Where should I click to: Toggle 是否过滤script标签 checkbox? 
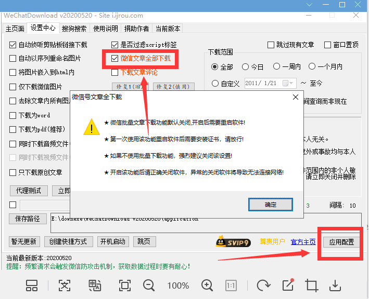pyautogui.click(x=114, y=45)
